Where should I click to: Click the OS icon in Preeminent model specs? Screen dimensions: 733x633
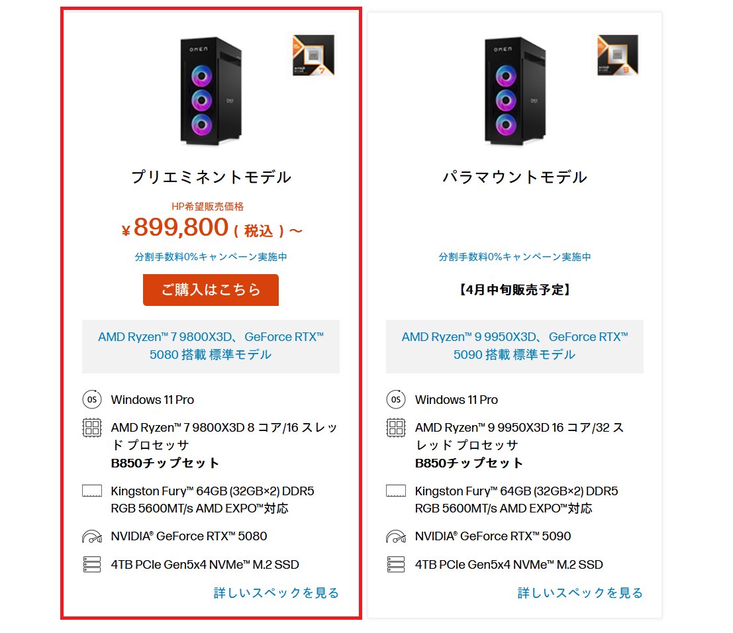tap(92, 400)
